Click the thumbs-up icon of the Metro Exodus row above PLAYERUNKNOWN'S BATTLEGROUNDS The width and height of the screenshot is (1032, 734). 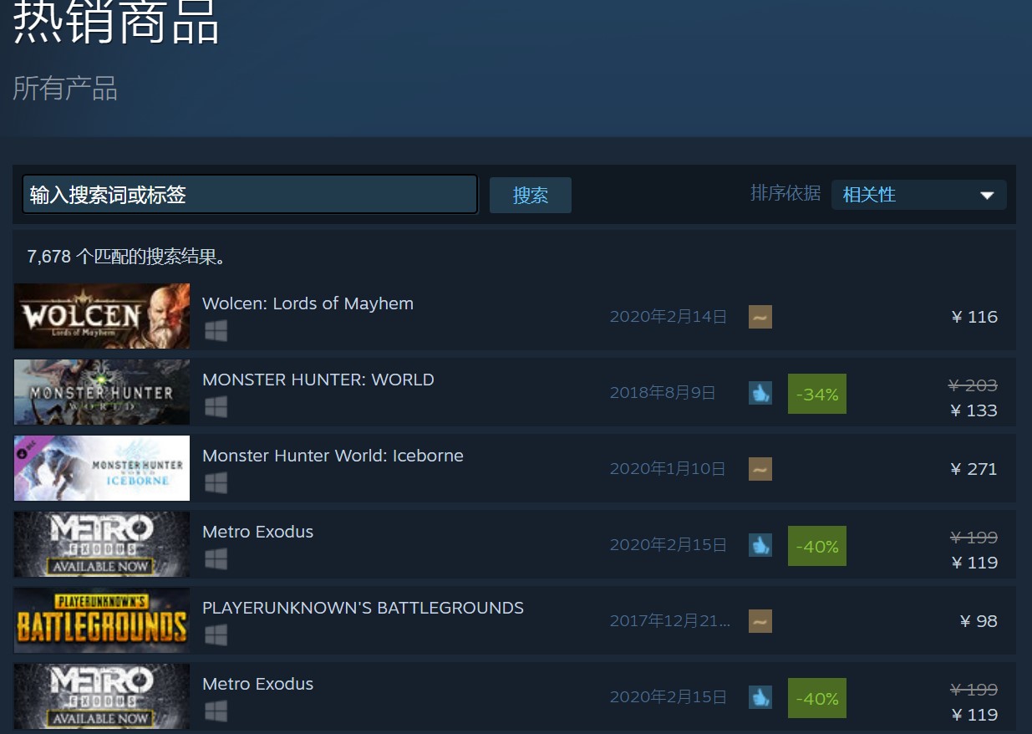point(760,545)
